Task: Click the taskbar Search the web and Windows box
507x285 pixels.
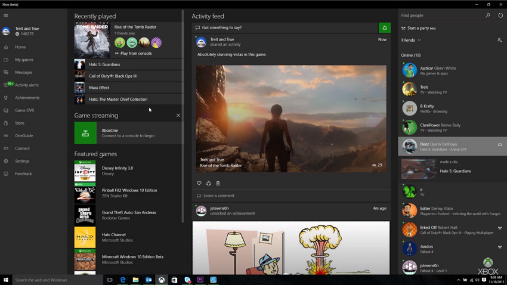Action: click(x=57, y=280)
